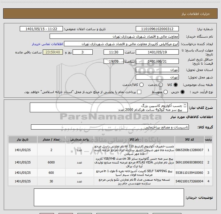Click quantity 600 in row 3

coord(51,173)
